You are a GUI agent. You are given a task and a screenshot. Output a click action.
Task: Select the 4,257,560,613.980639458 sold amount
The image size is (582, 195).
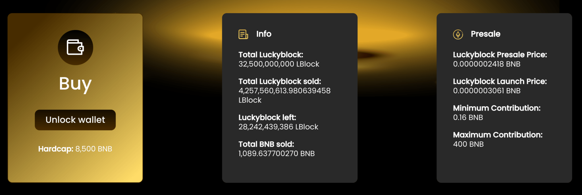pyautogui.click(x=284, y=91)
